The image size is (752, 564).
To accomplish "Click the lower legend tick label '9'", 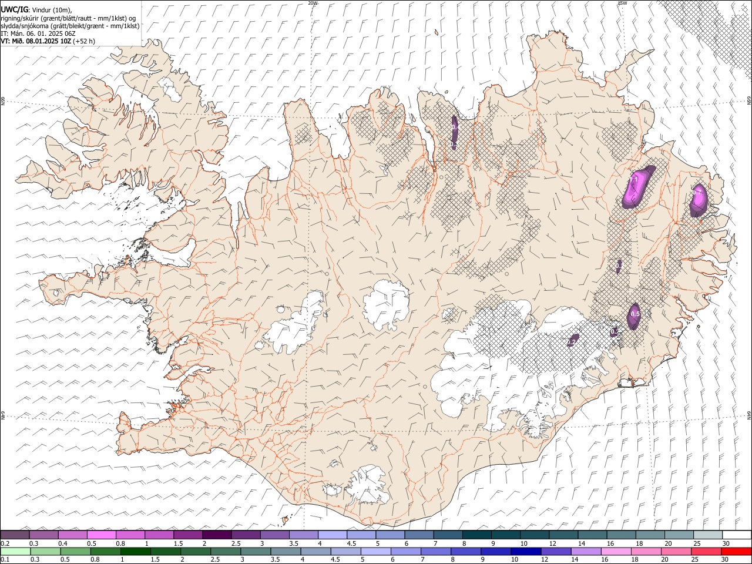I will (x=482, y=559).
